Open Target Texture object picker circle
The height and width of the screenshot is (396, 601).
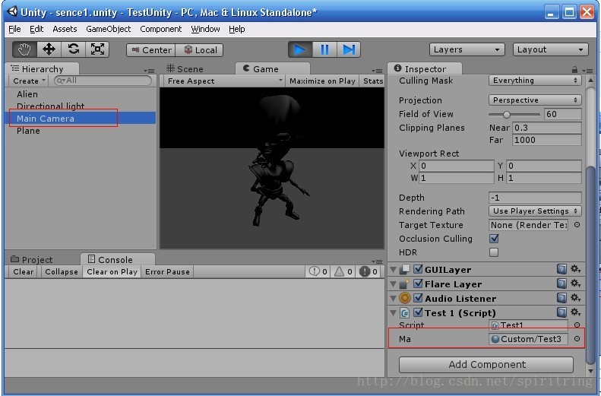pos(577,225)
